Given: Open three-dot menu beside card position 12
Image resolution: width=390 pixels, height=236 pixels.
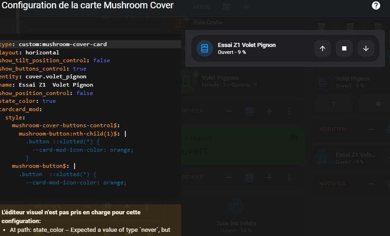Looking at the screenshot, I should [x=289, y=111].
